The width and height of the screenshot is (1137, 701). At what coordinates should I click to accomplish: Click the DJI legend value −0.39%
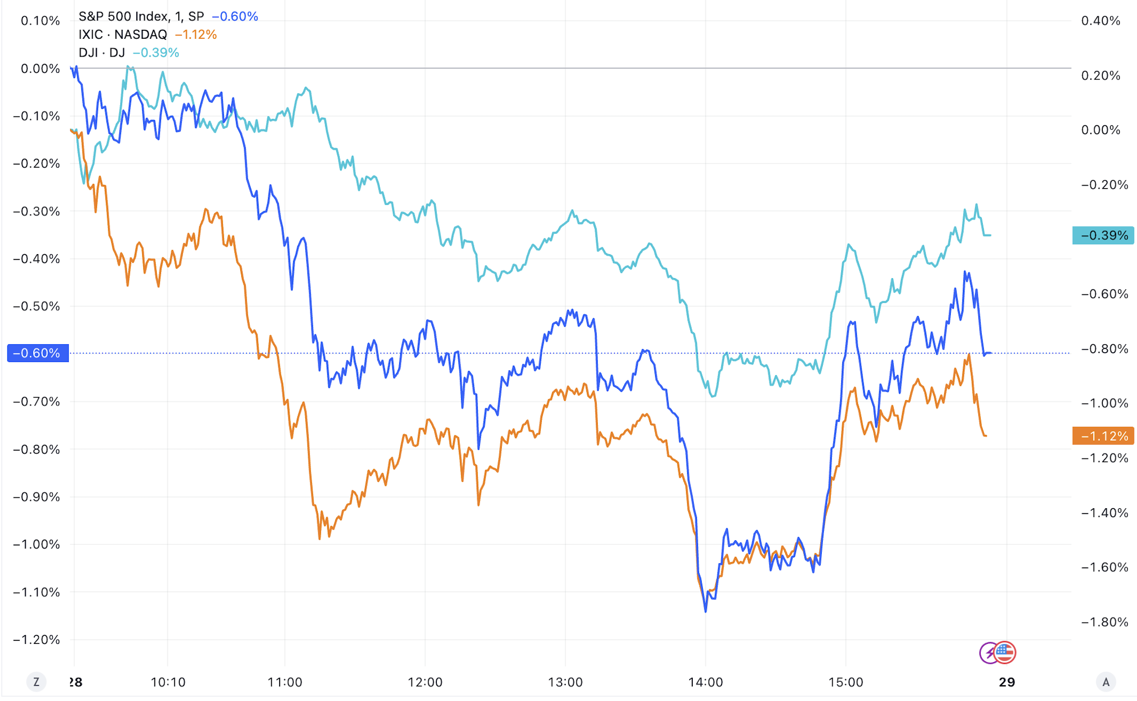click(156, 52)
